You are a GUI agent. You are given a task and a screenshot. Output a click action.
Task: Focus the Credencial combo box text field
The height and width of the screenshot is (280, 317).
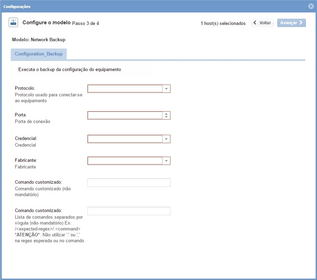pyautogui.click(x=125, y=139)
